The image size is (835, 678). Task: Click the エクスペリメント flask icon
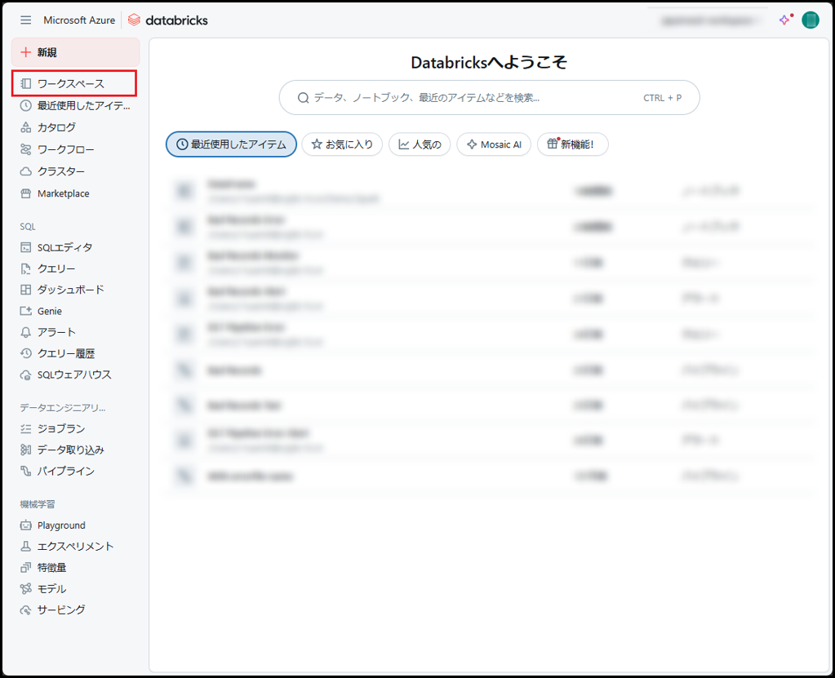(x=25, y=547)
